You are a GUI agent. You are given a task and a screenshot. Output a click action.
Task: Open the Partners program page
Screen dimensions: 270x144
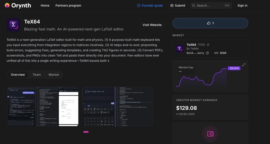point(68,6)
